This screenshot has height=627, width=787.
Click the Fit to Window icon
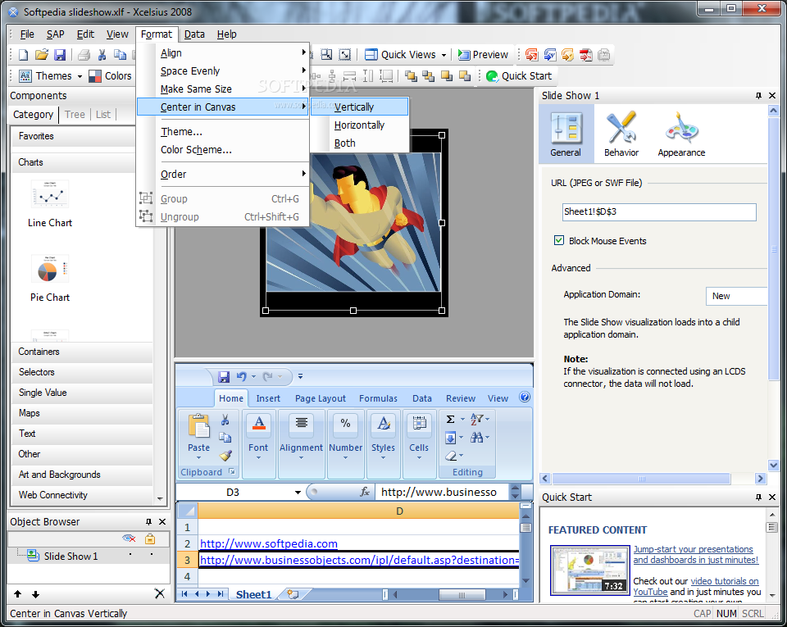coord(345,55)
